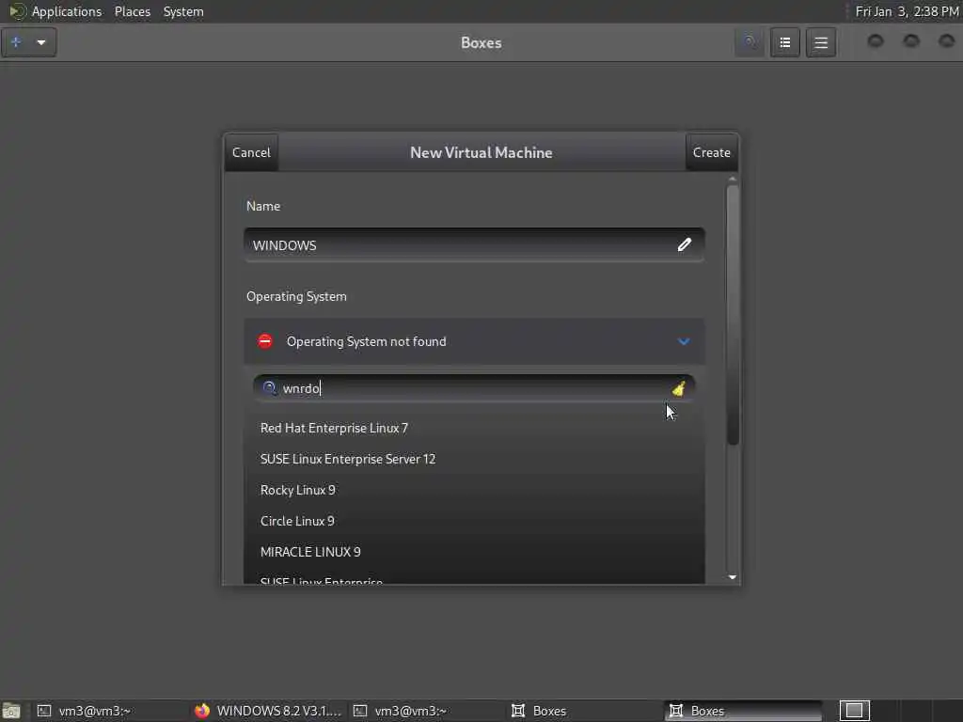This screenshot has height=722, width=963.
Task: Clear search with the broom icon
Action: click(x=679, y=388)
